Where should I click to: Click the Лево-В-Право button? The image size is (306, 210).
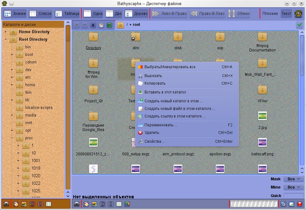pos(169,14)
